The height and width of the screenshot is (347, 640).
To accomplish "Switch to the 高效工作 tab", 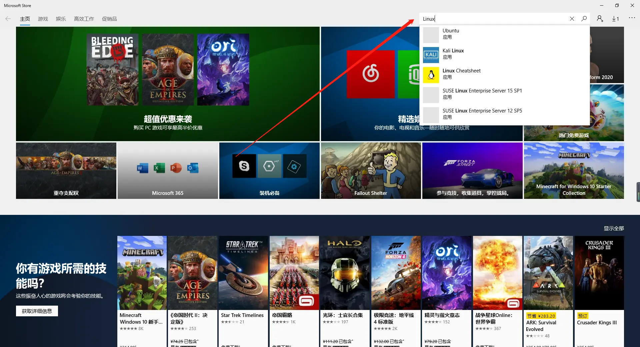I will pyautogui.click(x=84, y=19).
